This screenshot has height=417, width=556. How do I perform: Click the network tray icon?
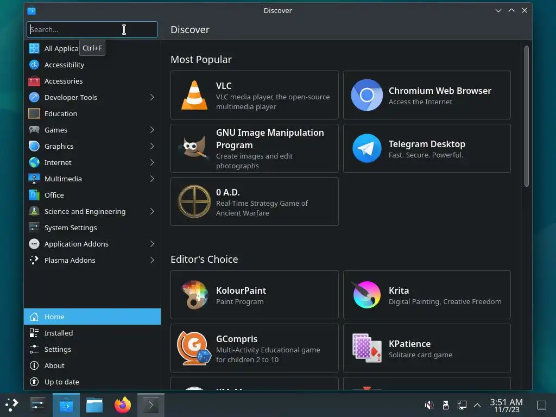pyautogui.click(x=462, y=405)
